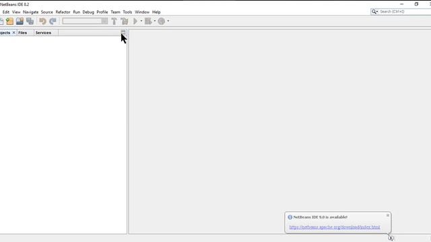The image size is (431, 242).
Task: Click the Run Project play icon
Action: pyautogui.click(x=135, y=21)
